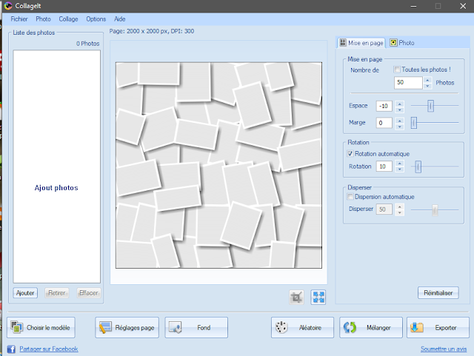Viewport: 474px width, 356px height.
Task: Decrease the number of photos with down arrow
Action: (x=427, y=86)
